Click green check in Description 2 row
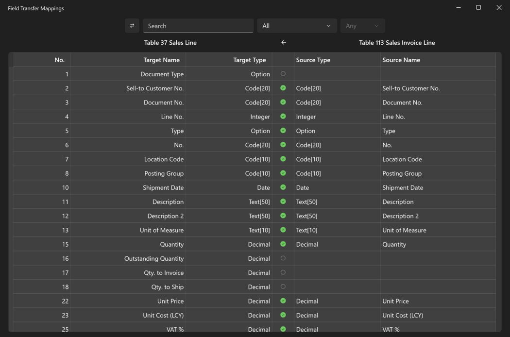This screenshot has height=337, width=510. click(283, 216)
